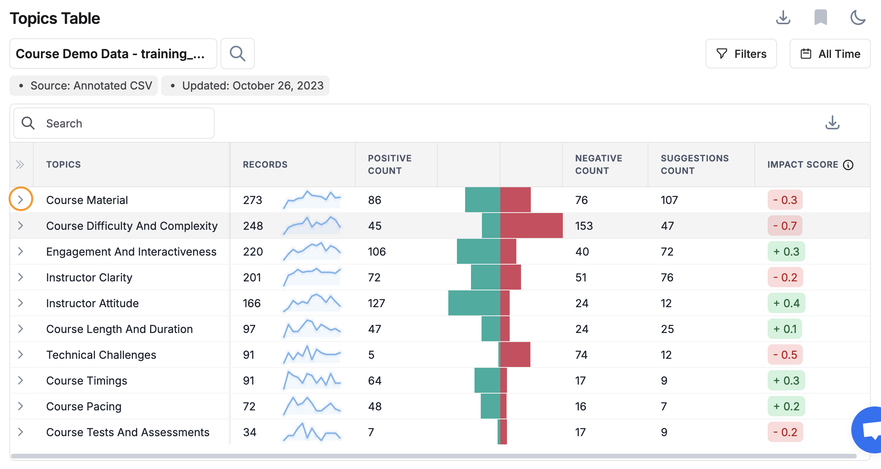
Task: Expand the Instructor Attitude row chevron
Action: pos(21,303)
